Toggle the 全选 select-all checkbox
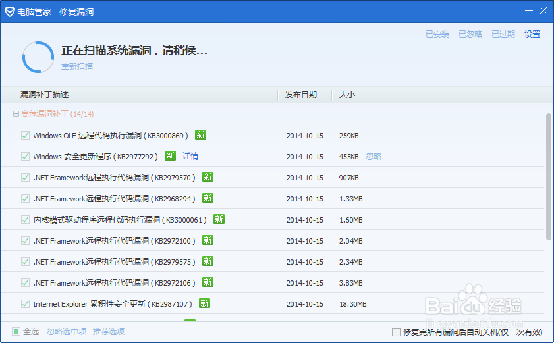 (x=16, y=331)
